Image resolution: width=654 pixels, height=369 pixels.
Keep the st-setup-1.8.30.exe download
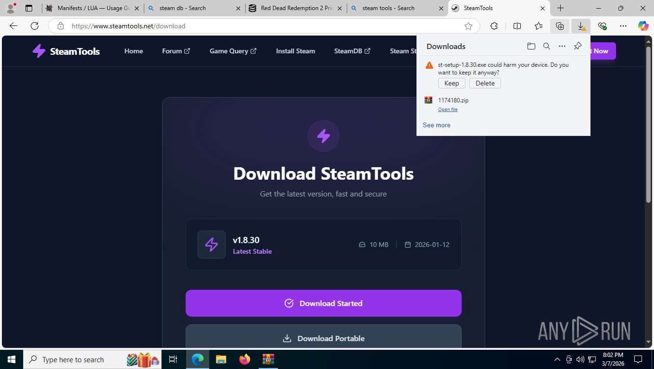tap(452, 83)
